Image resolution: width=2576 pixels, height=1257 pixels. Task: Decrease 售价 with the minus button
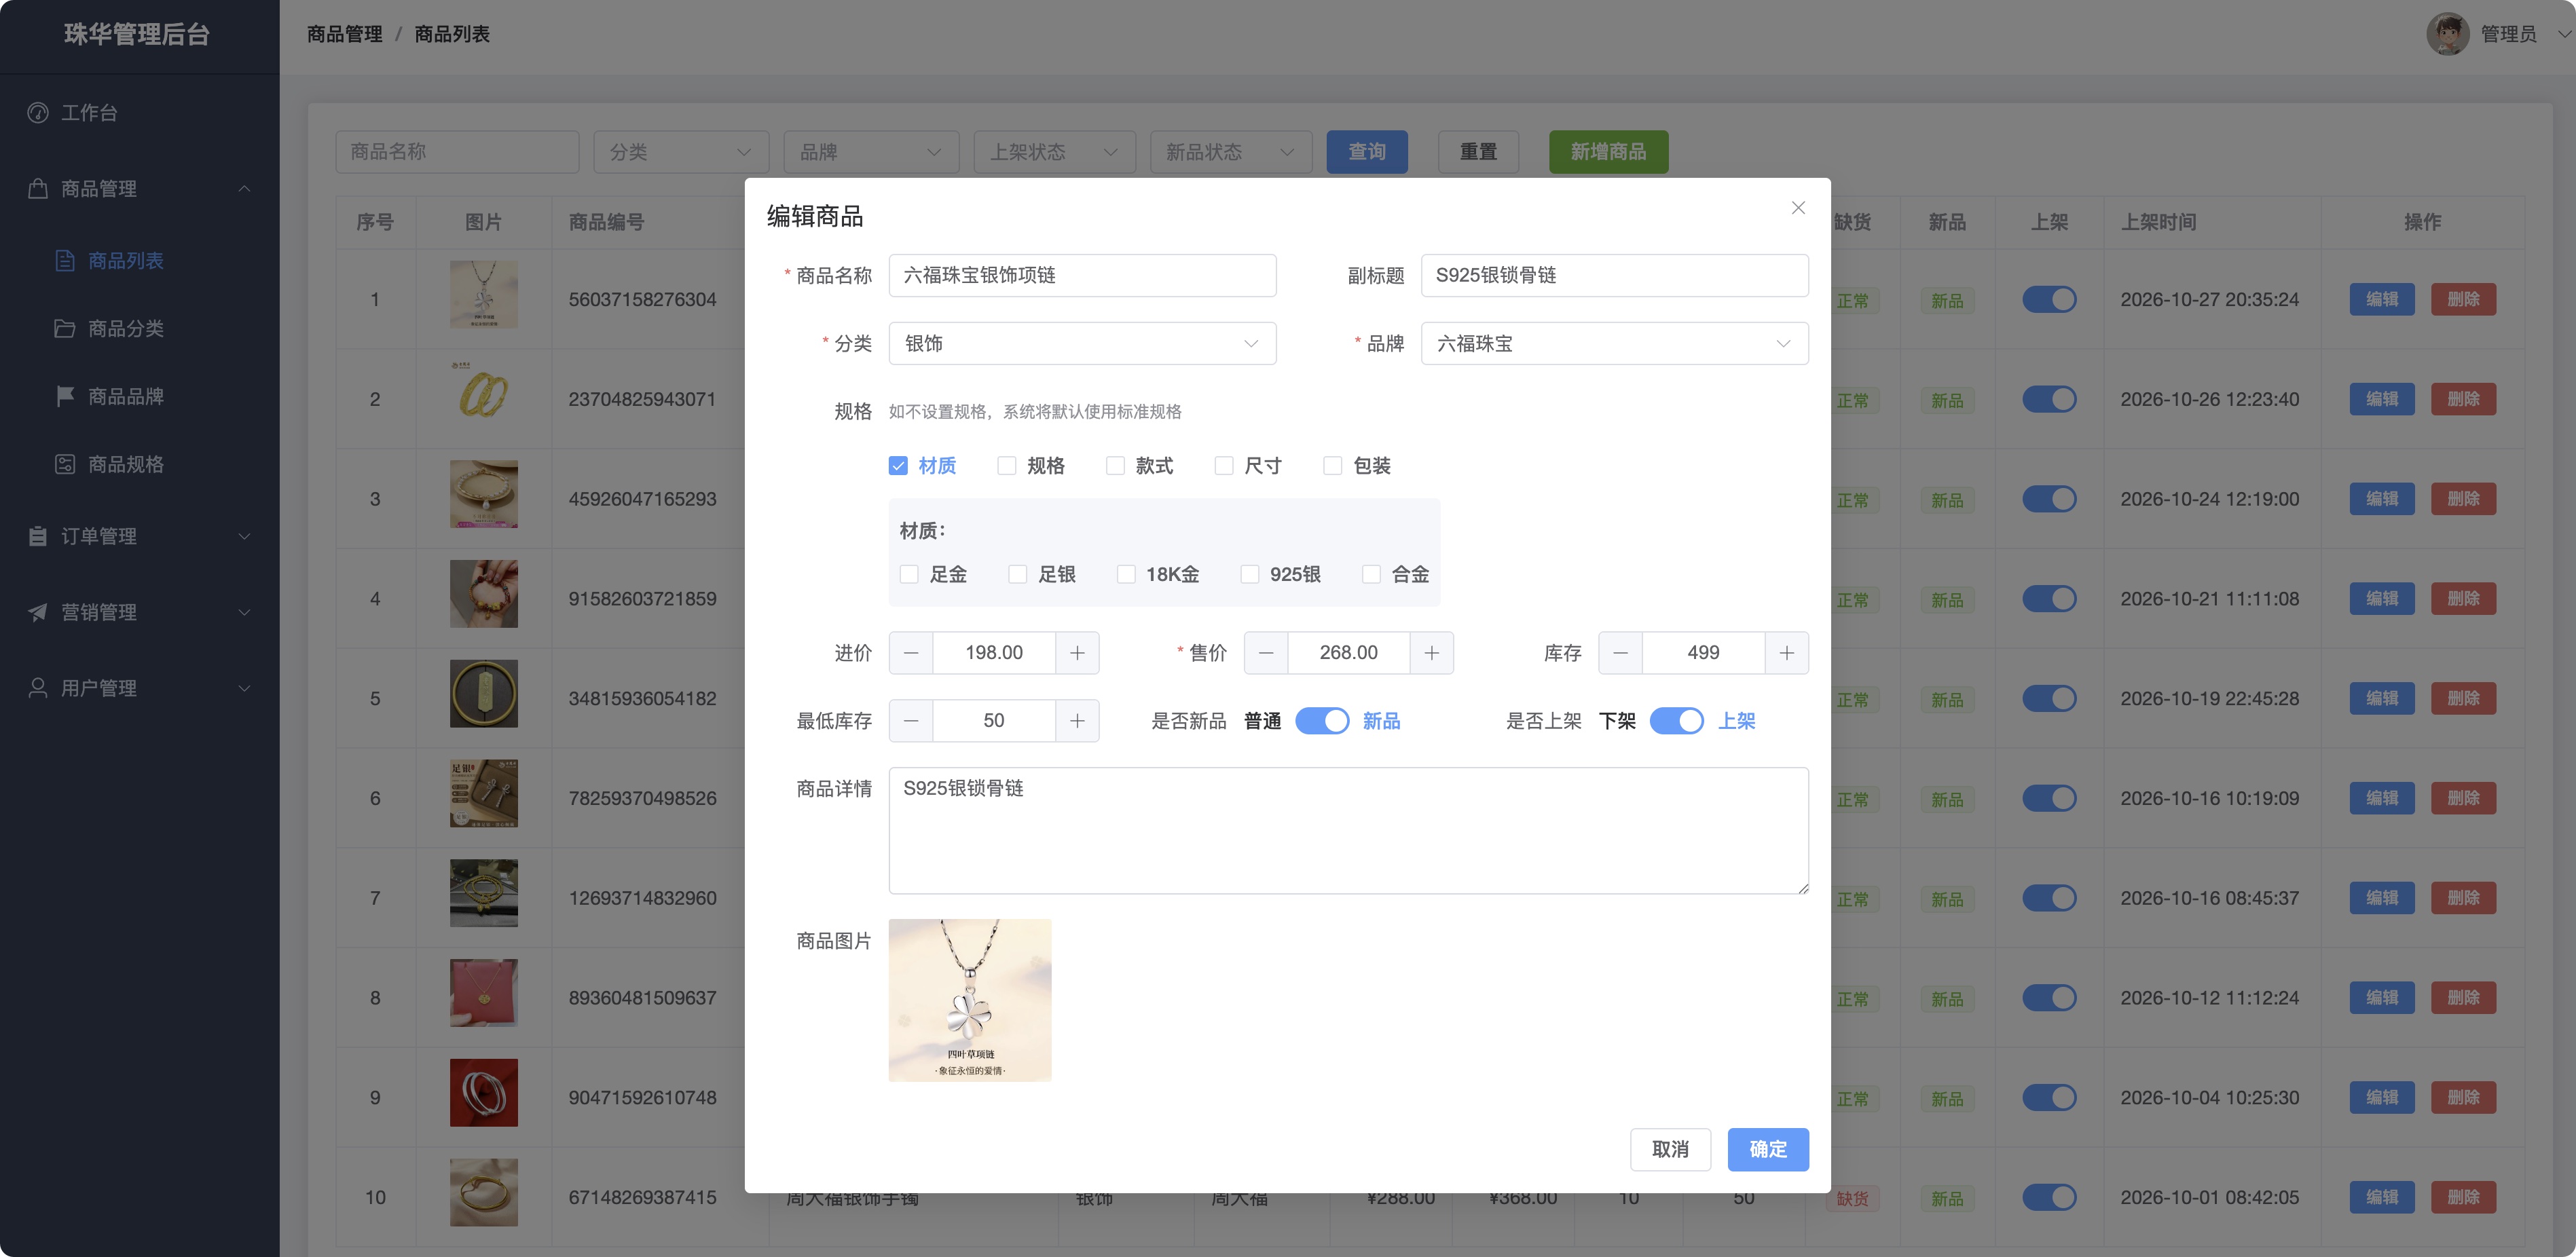coord(1266,653)
